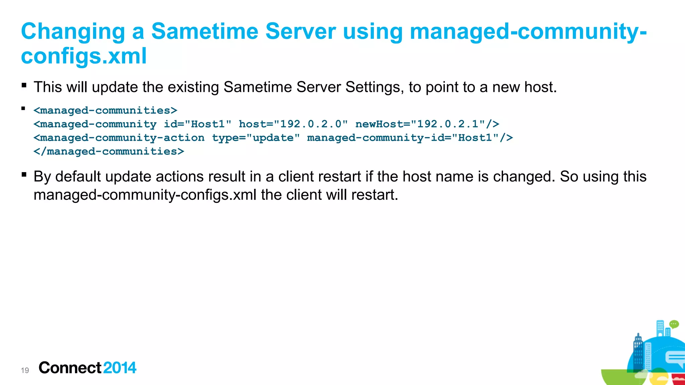Click the code line containing newHost="192.0.2.1"

266,124
